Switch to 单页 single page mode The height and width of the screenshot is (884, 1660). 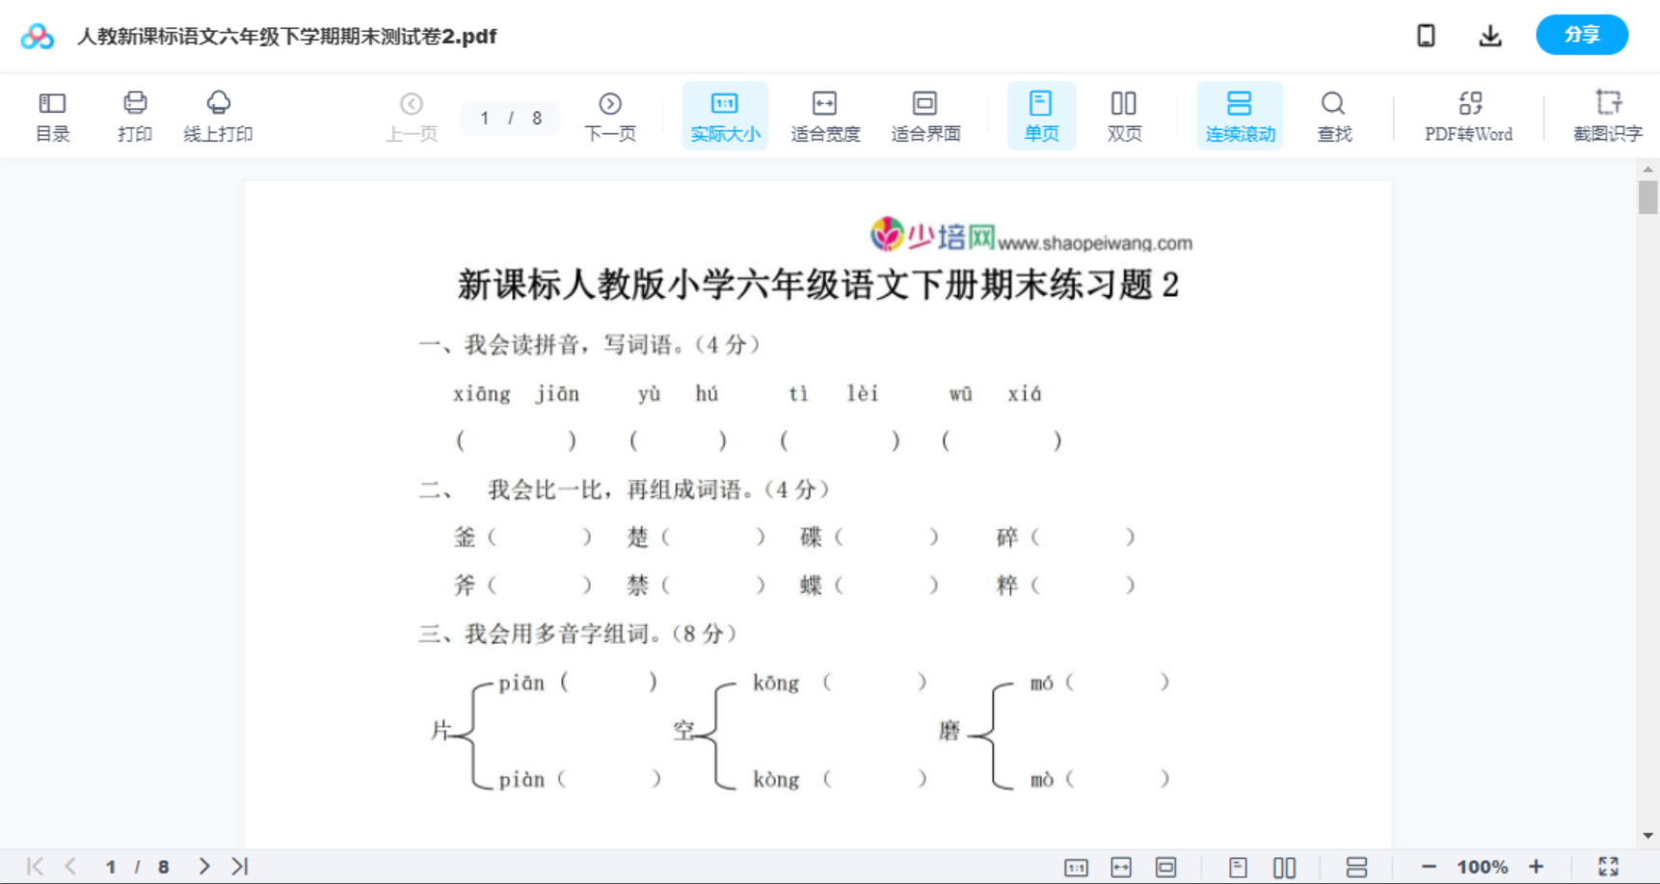[1041, 115]
